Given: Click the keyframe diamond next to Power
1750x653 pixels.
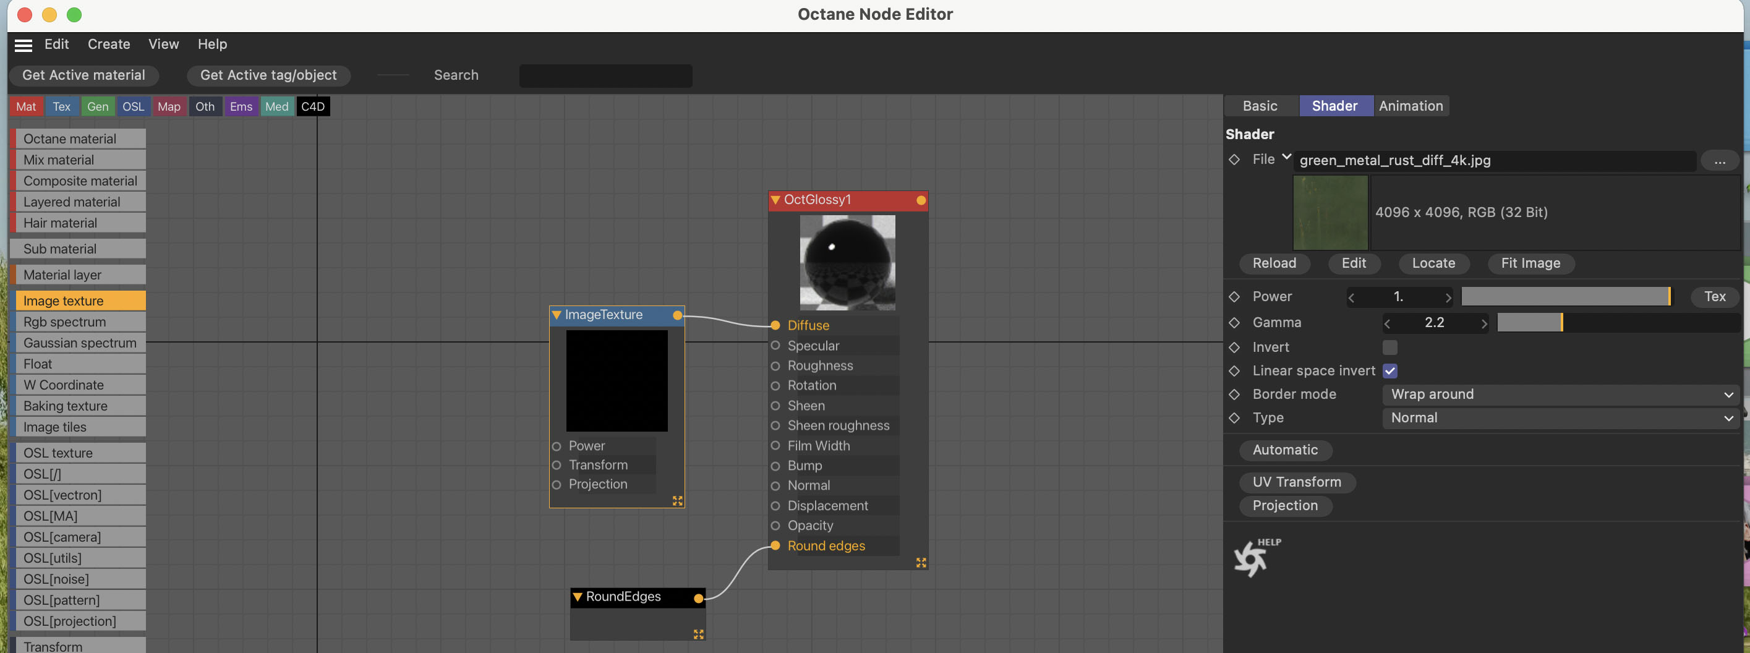Looking at the screenshot, I should (1234, 297).
